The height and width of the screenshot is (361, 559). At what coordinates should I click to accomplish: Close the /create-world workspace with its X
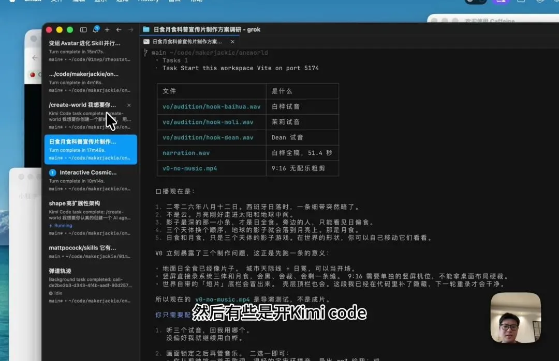click(129, 105)
